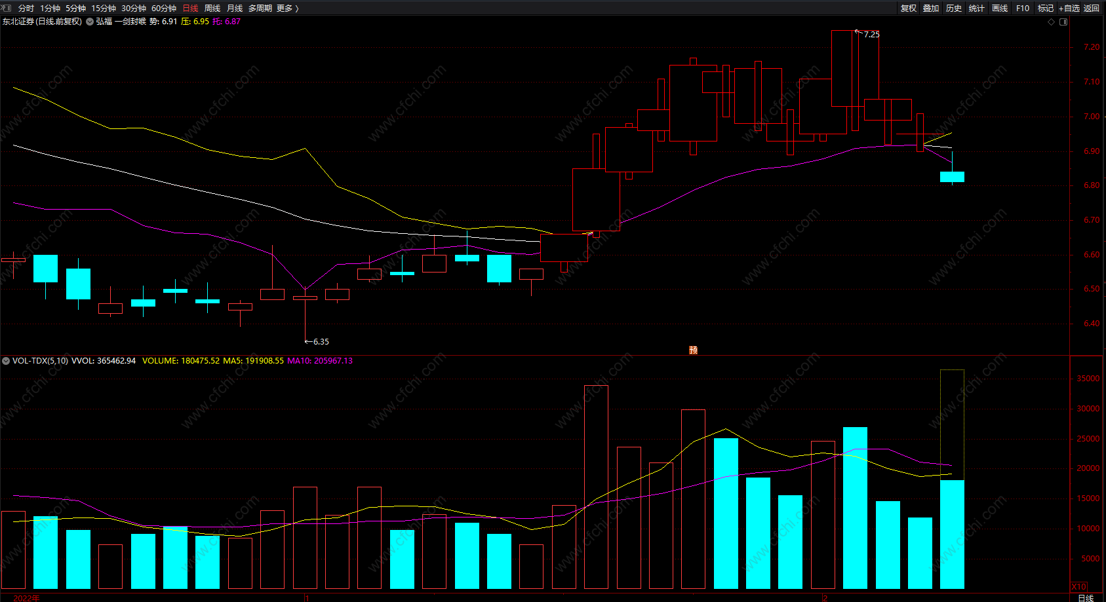Select the 60分钟 period tab
This screenshot has width=1106, height=602.
tap(164, 9)
